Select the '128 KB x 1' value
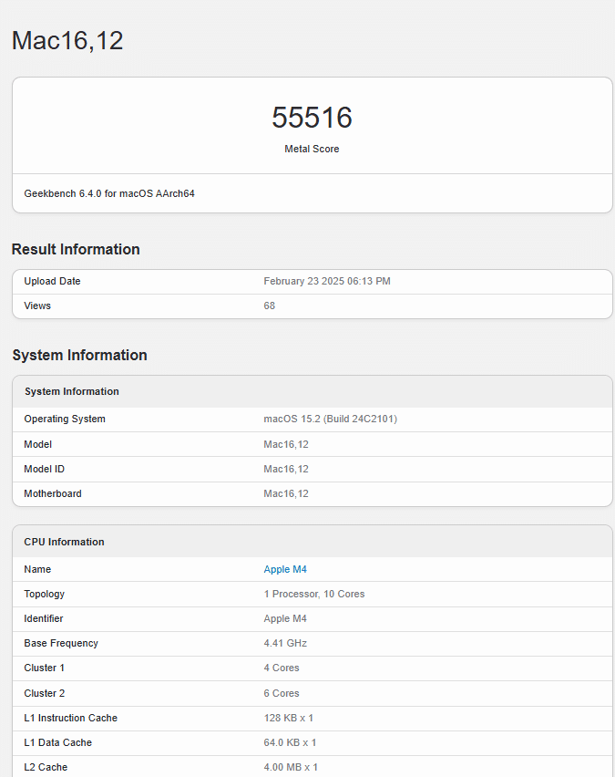The width and height of the screenshot is (615, 777). [x=288, y=718]
